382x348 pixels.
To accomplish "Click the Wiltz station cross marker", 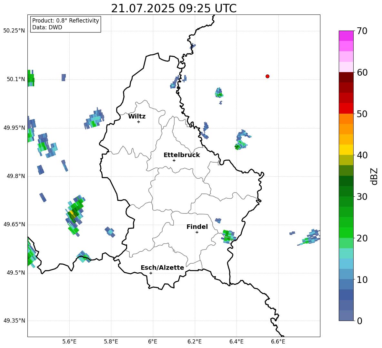I will (x=138, y=122).
